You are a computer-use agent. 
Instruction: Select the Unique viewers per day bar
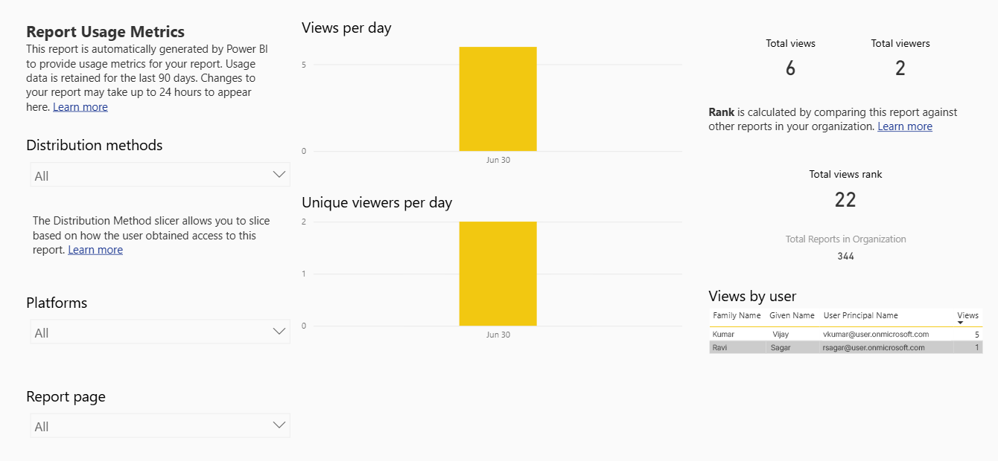tap(498, 274)
